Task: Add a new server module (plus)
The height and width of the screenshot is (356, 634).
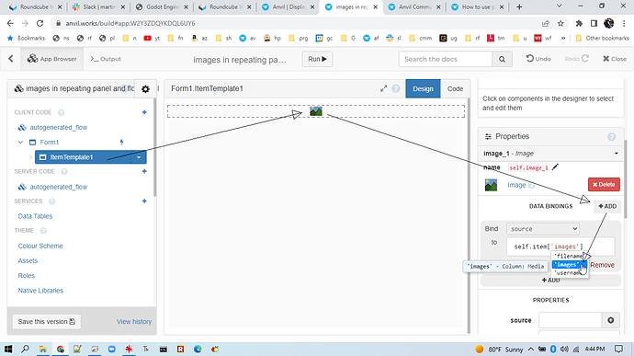Action: pyautogui.click(x=144, y=171)
